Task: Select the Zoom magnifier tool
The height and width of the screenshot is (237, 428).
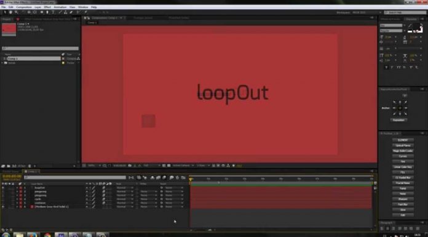Action: (x=17, y=12)
